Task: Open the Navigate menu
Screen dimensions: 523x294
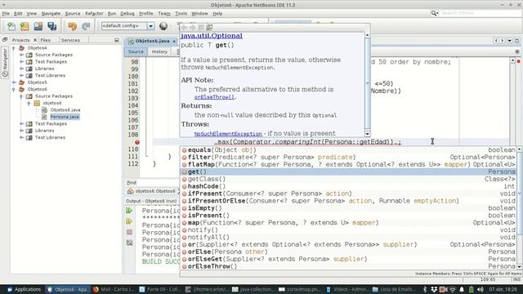Action: pos(51,13)
